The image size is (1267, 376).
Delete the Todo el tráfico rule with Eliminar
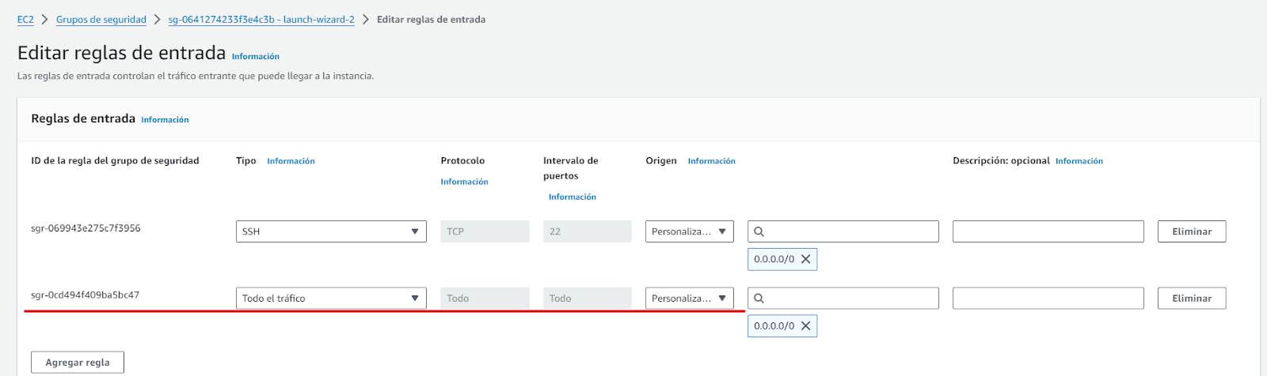[x=1192, y=299]
